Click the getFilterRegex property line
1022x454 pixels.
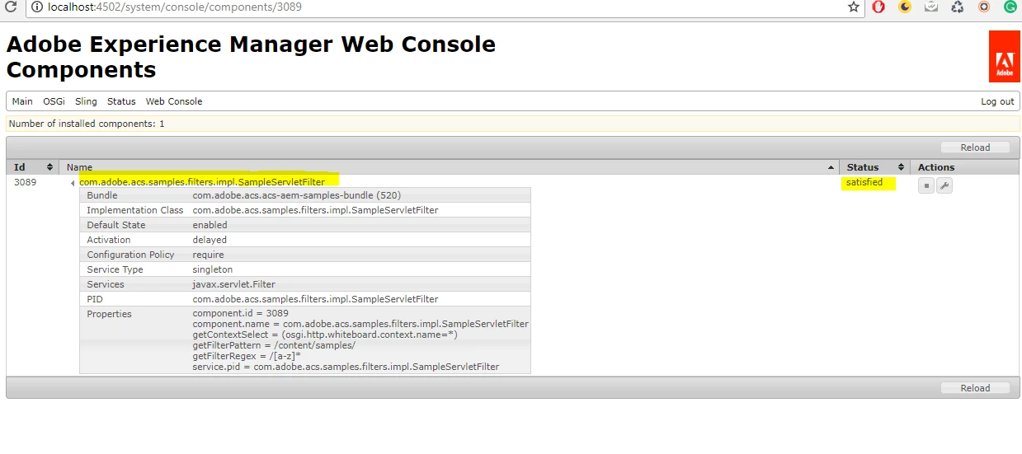pos(247,356)
